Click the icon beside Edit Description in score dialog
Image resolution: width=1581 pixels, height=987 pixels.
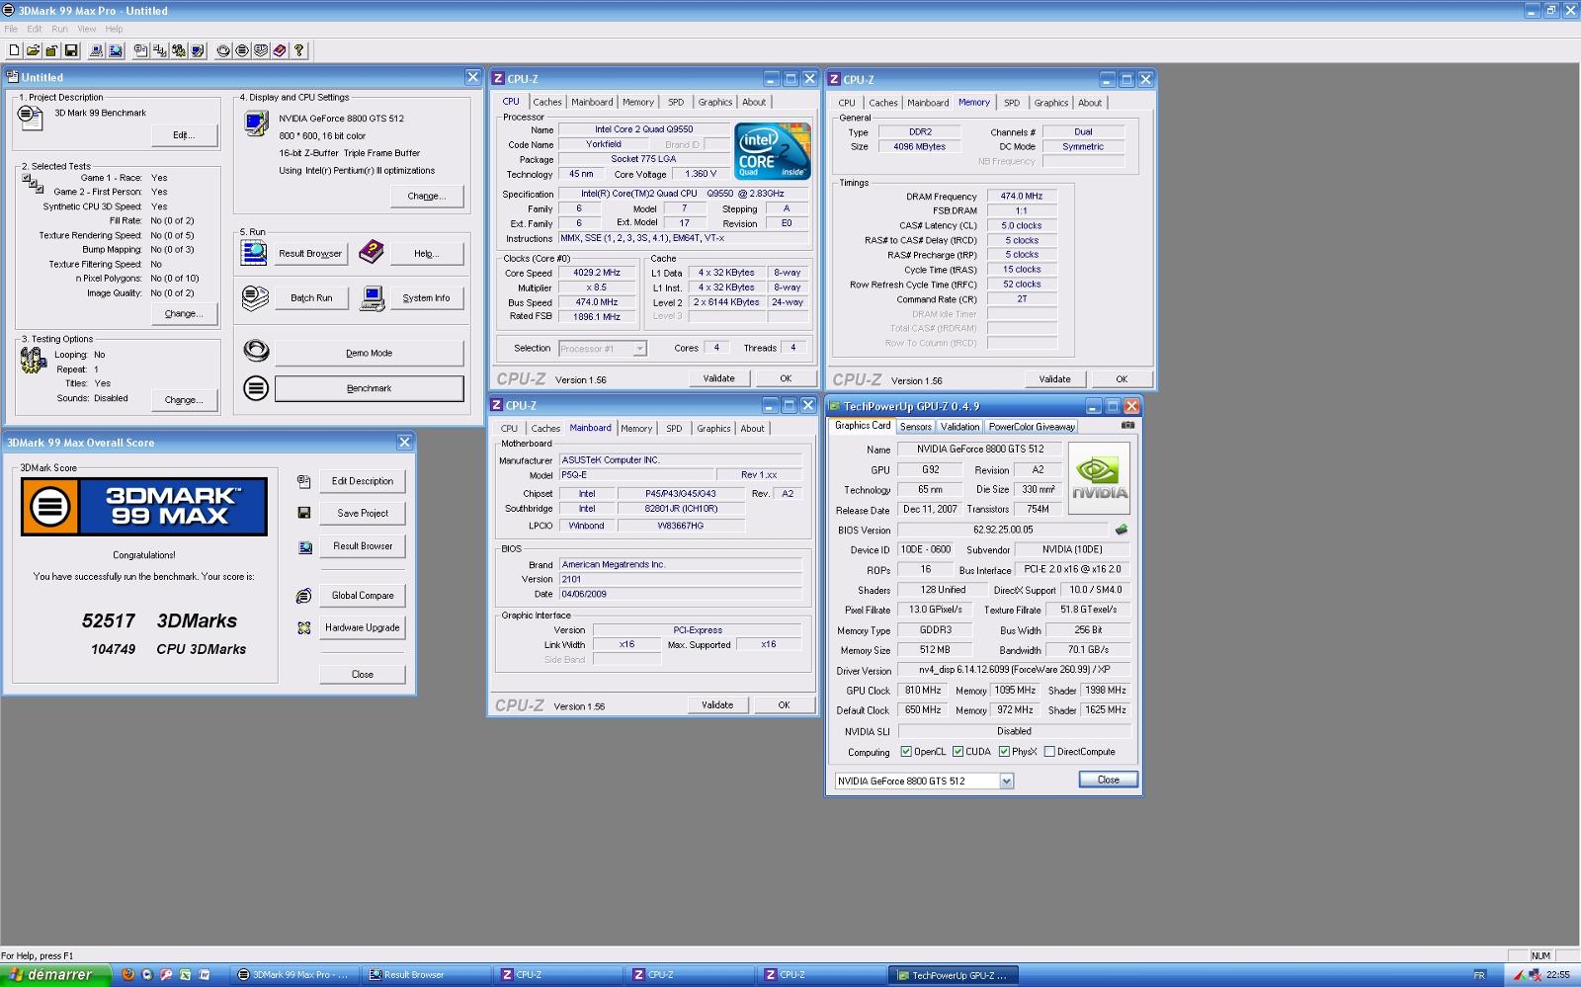coord(303,481)
